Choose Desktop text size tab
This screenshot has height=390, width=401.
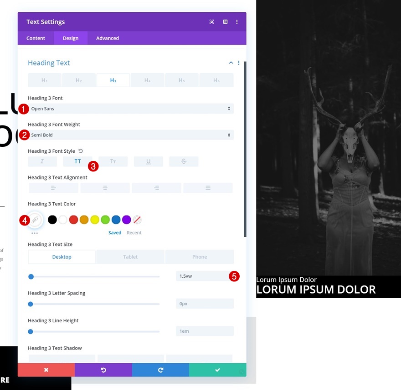tap(62, 257)
